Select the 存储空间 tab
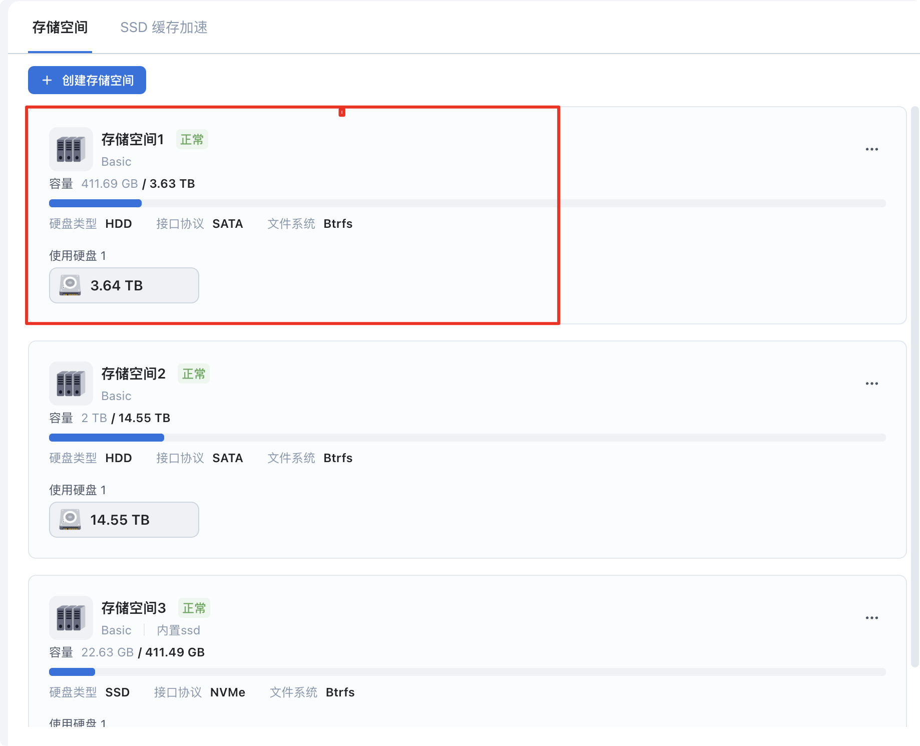The image size is (920, 746). 60,28
